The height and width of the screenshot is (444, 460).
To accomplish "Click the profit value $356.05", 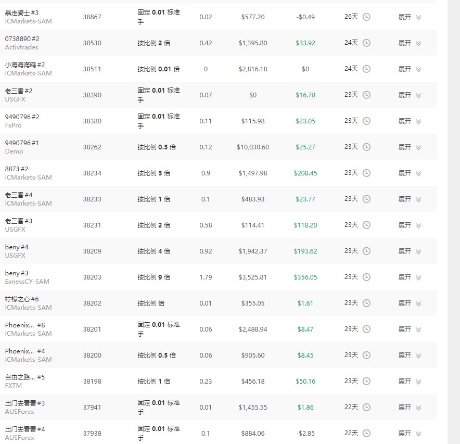I will pyautogui.click(x=305, y=277).
